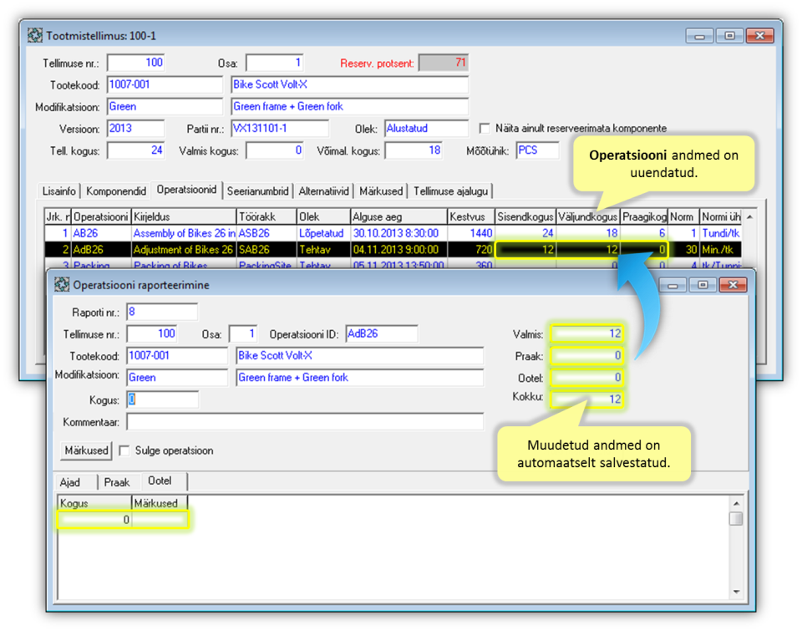Click the Raporti nr. field

(x=161, y=312)
